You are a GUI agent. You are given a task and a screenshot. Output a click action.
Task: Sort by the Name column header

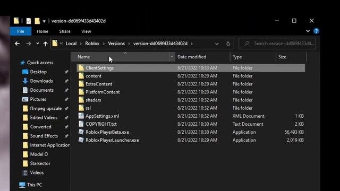click(x=84, y=57)
